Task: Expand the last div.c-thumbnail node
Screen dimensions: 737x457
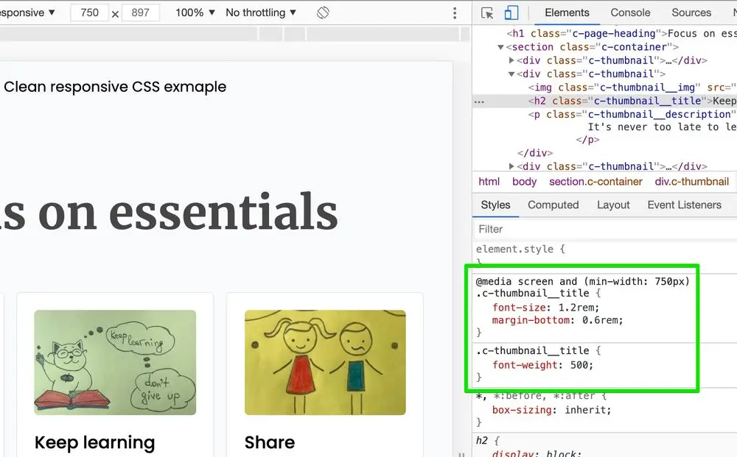Action: 511,166
